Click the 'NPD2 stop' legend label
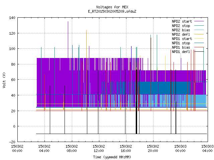This screenshot has height=160, width=214. (181, 26)
